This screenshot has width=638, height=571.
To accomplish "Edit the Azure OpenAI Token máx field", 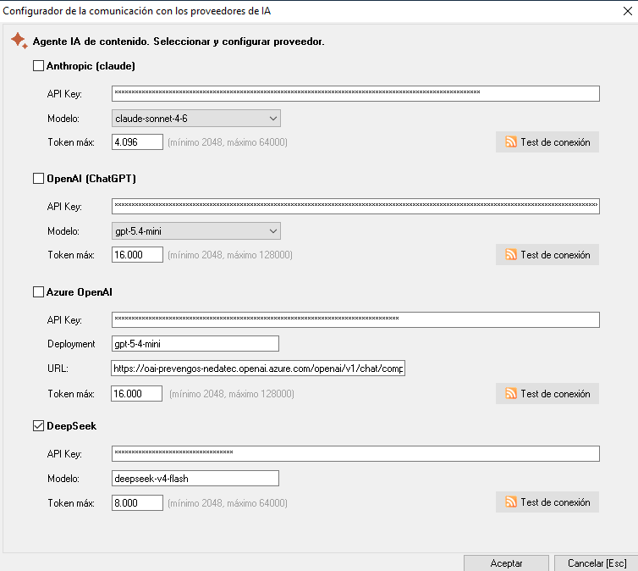I will click(x=136, y=394).
